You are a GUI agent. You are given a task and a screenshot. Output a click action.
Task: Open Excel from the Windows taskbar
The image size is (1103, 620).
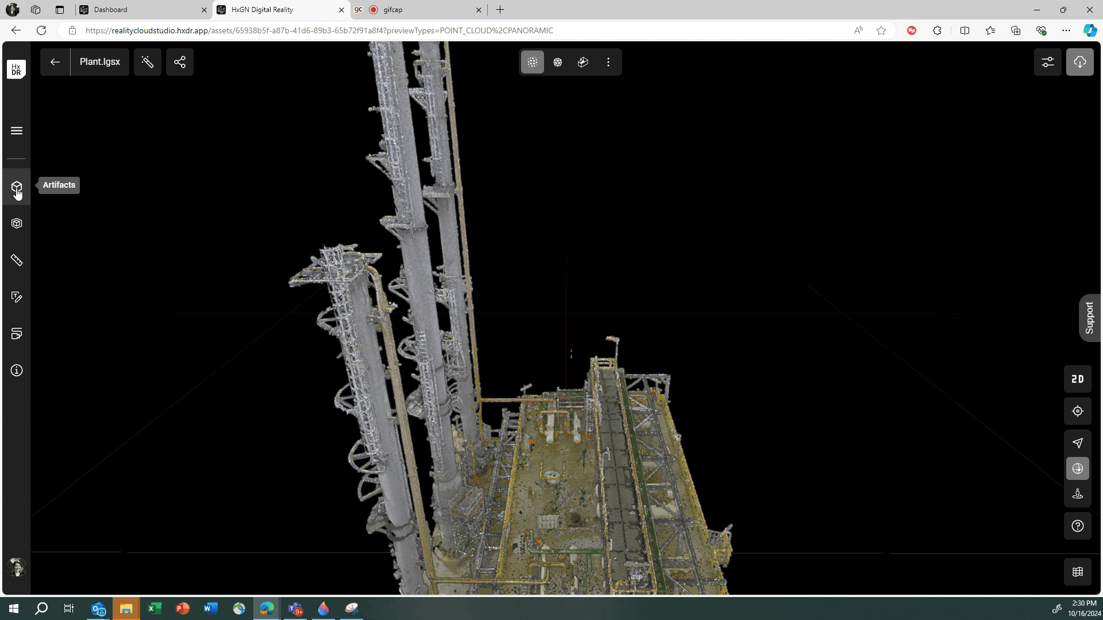pos(155,609)
